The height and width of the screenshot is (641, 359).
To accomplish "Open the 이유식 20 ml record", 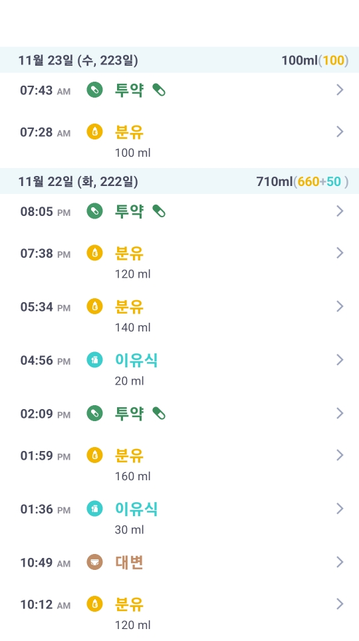I will point(179,369).
